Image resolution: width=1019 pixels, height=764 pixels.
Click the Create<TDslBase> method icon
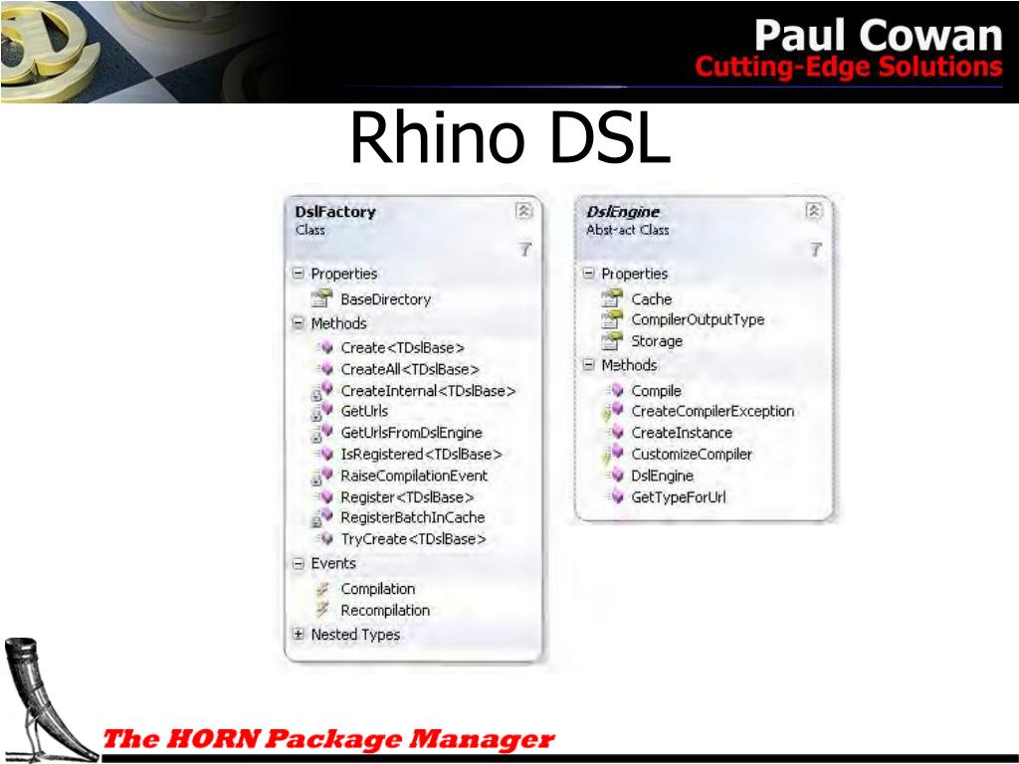tap(325, 347)
